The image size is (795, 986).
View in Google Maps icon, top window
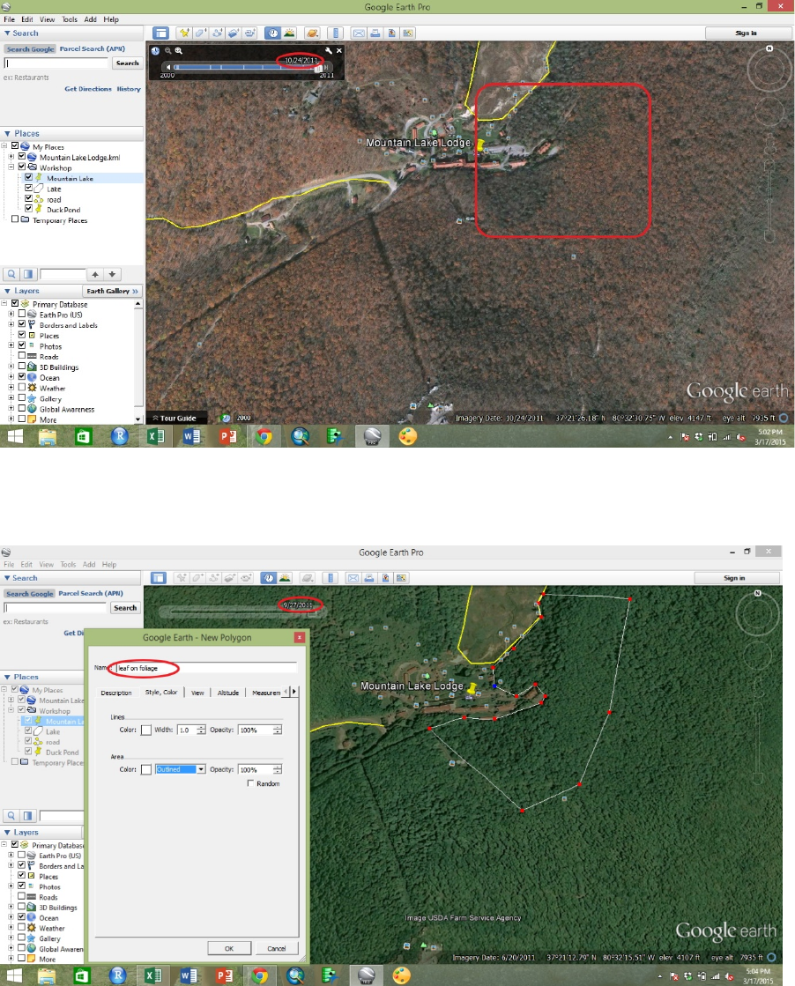(408, 33)
